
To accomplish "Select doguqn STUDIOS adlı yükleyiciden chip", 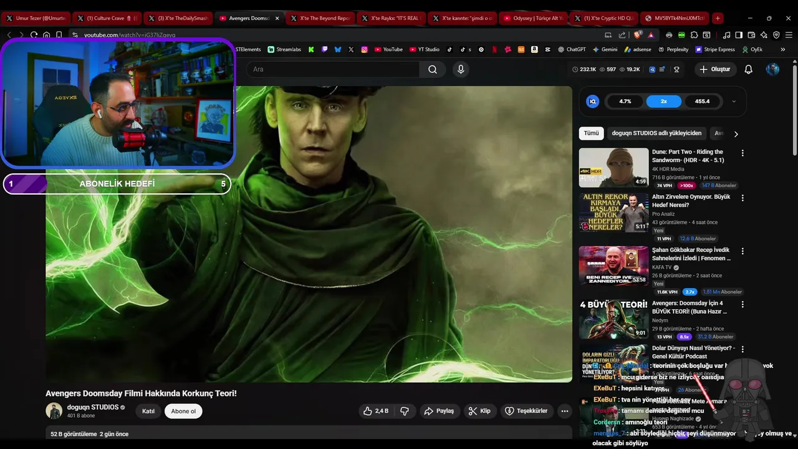I will [656, 133].
